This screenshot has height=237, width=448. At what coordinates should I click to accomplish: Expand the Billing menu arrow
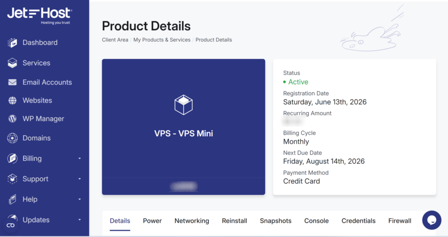(x=80, y=158)
